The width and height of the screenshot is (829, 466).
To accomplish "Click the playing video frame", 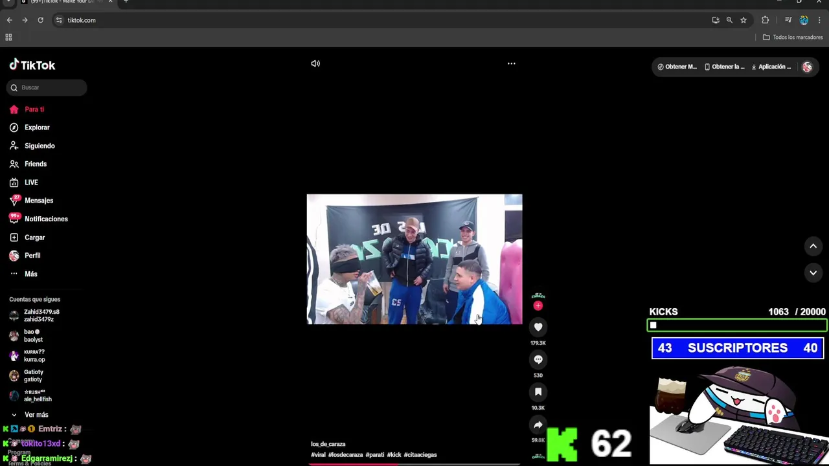I will 414,259.
